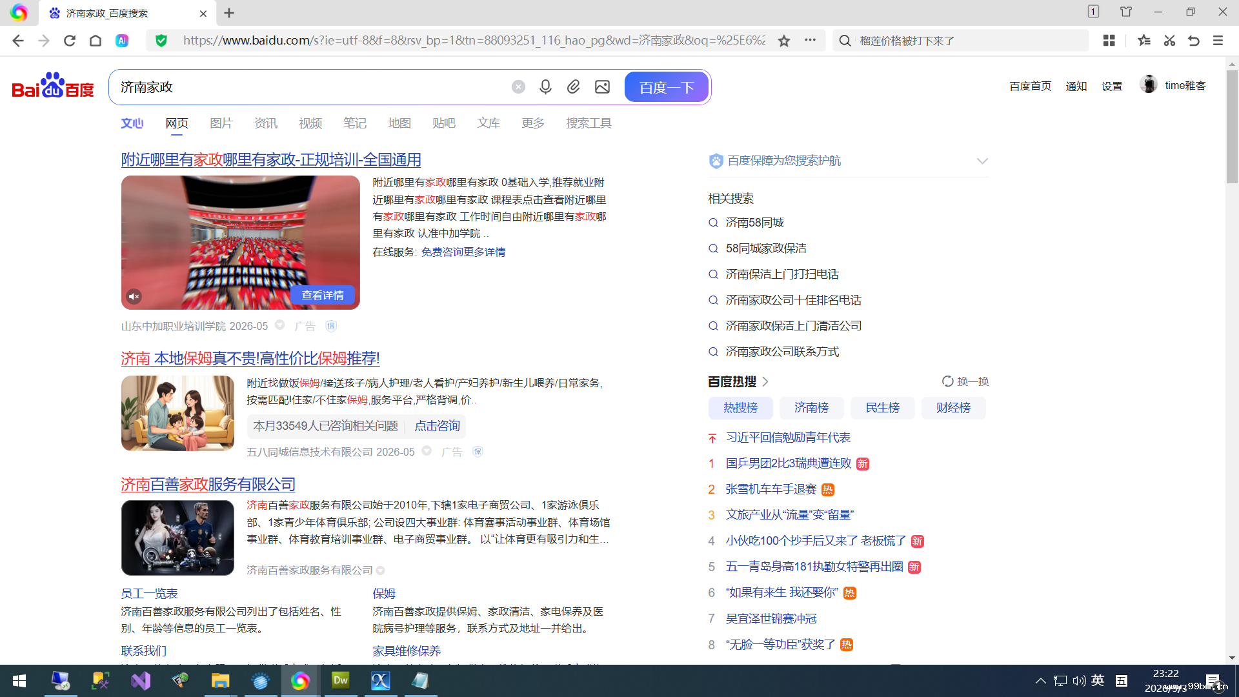This screenshot has height=697, width=1239.
Task: Click the 百度一下 search button
Action: click(x=667, y=87)
